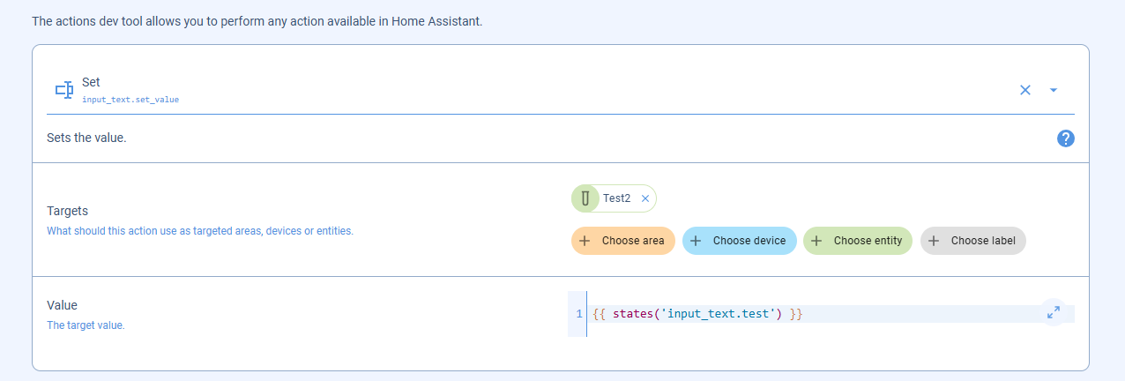
Task: Choose label as a target
Action: click(973, 241)
